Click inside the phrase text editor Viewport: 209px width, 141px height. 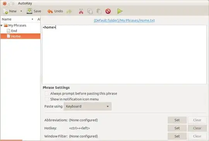coord(125,54)
